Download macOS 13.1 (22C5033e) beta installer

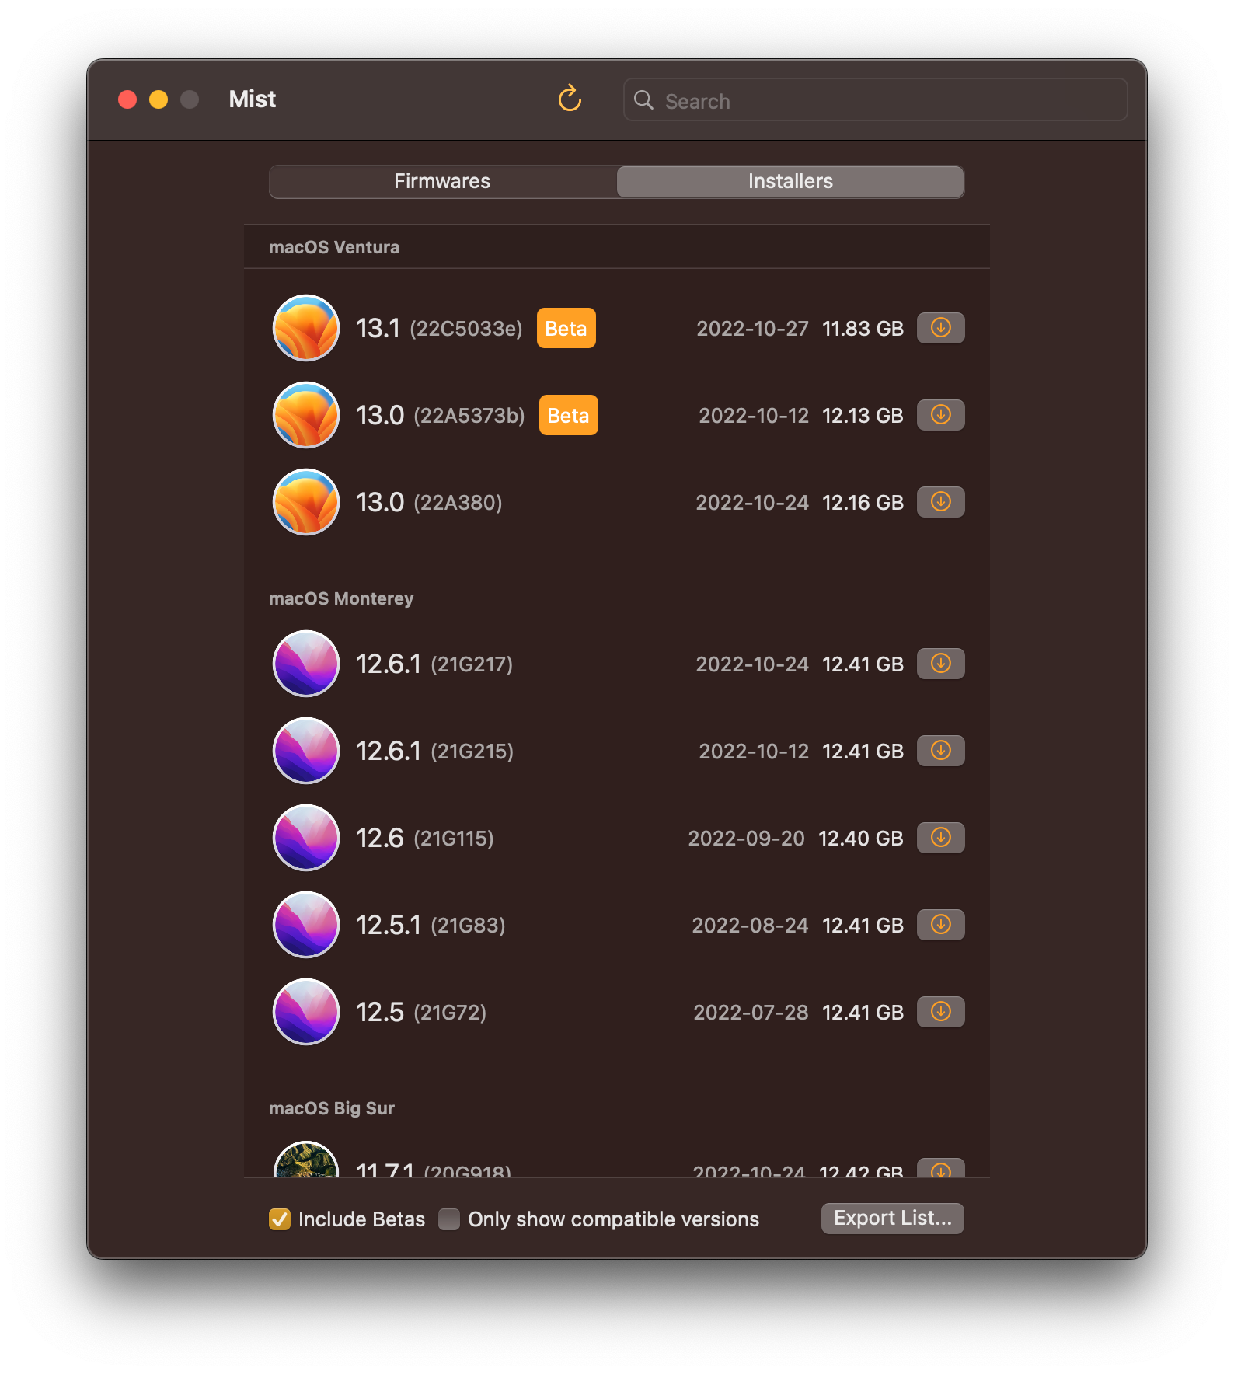pos(940,328)
